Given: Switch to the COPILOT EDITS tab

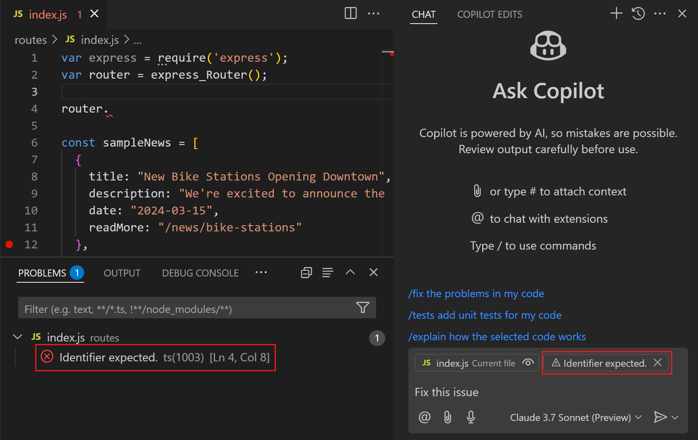Looking at the screenshot, I should pos(490,14).
